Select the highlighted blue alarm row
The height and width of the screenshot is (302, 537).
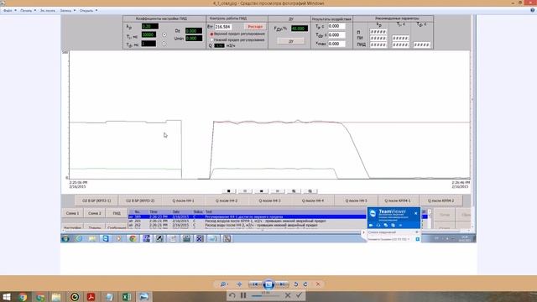point(247,216)
